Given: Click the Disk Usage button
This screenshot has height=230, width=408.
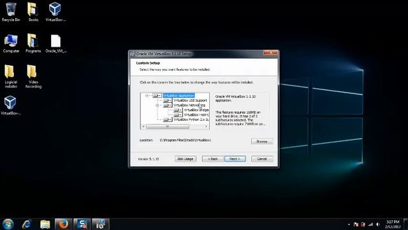Looking at the screenshot, I should click(x=186, y=159).
